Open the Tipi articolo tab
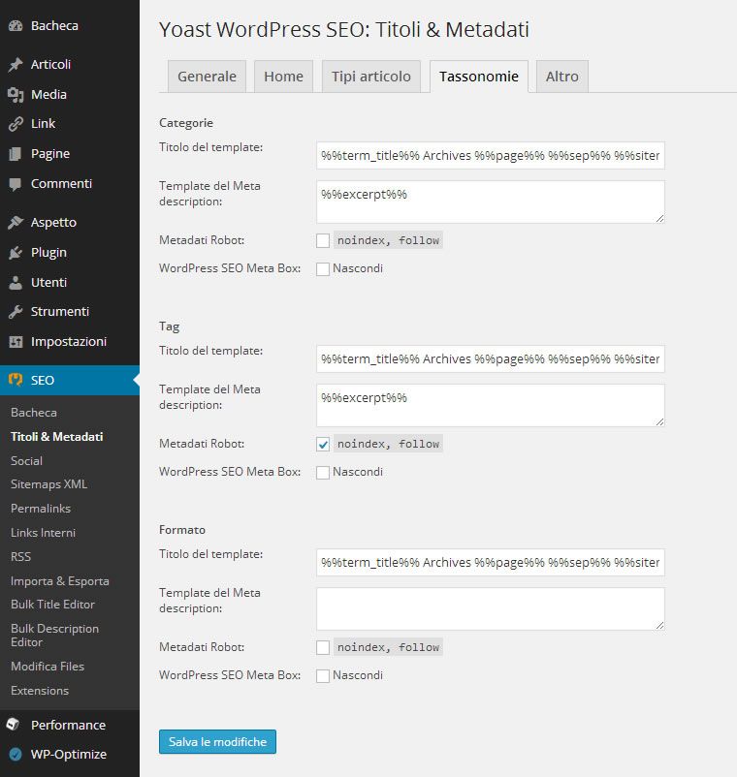The height and width of the screenshot is (777, 737). [371, 77]
